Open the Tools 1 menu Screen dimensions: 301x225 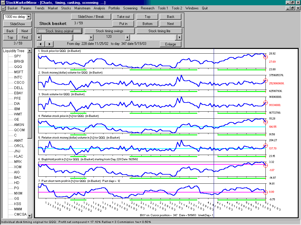pyautogui.click(x=163, y=8)
